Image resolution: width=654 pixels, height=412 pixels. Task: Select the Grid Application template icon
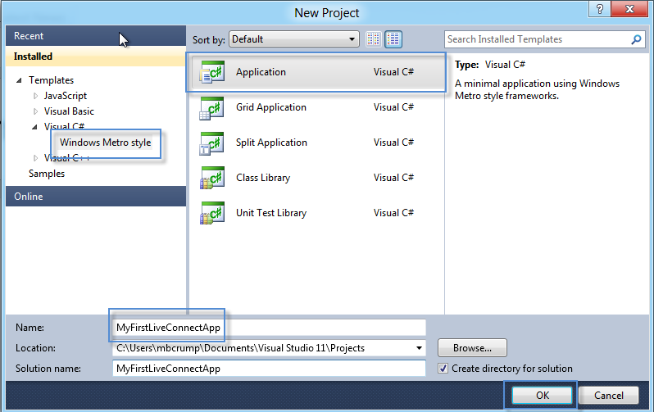(212, 108)
